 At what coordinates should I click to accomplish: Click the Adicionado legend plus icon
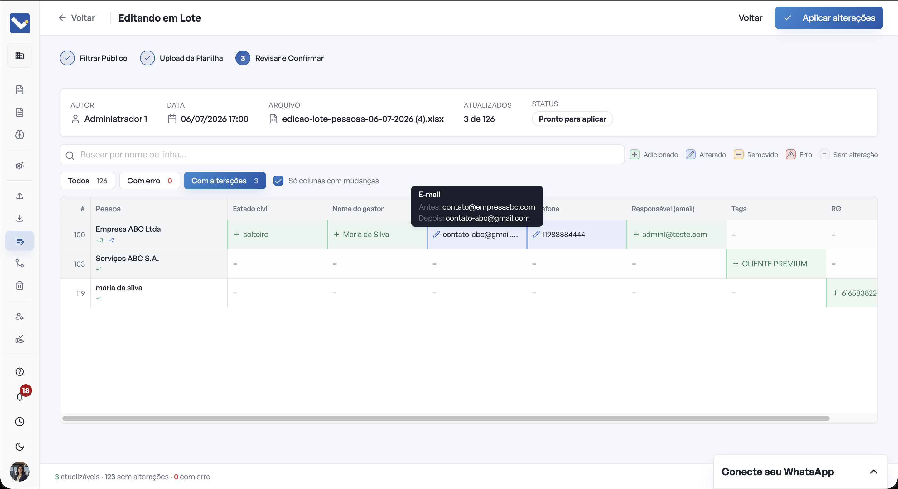(x=635, y=154)
